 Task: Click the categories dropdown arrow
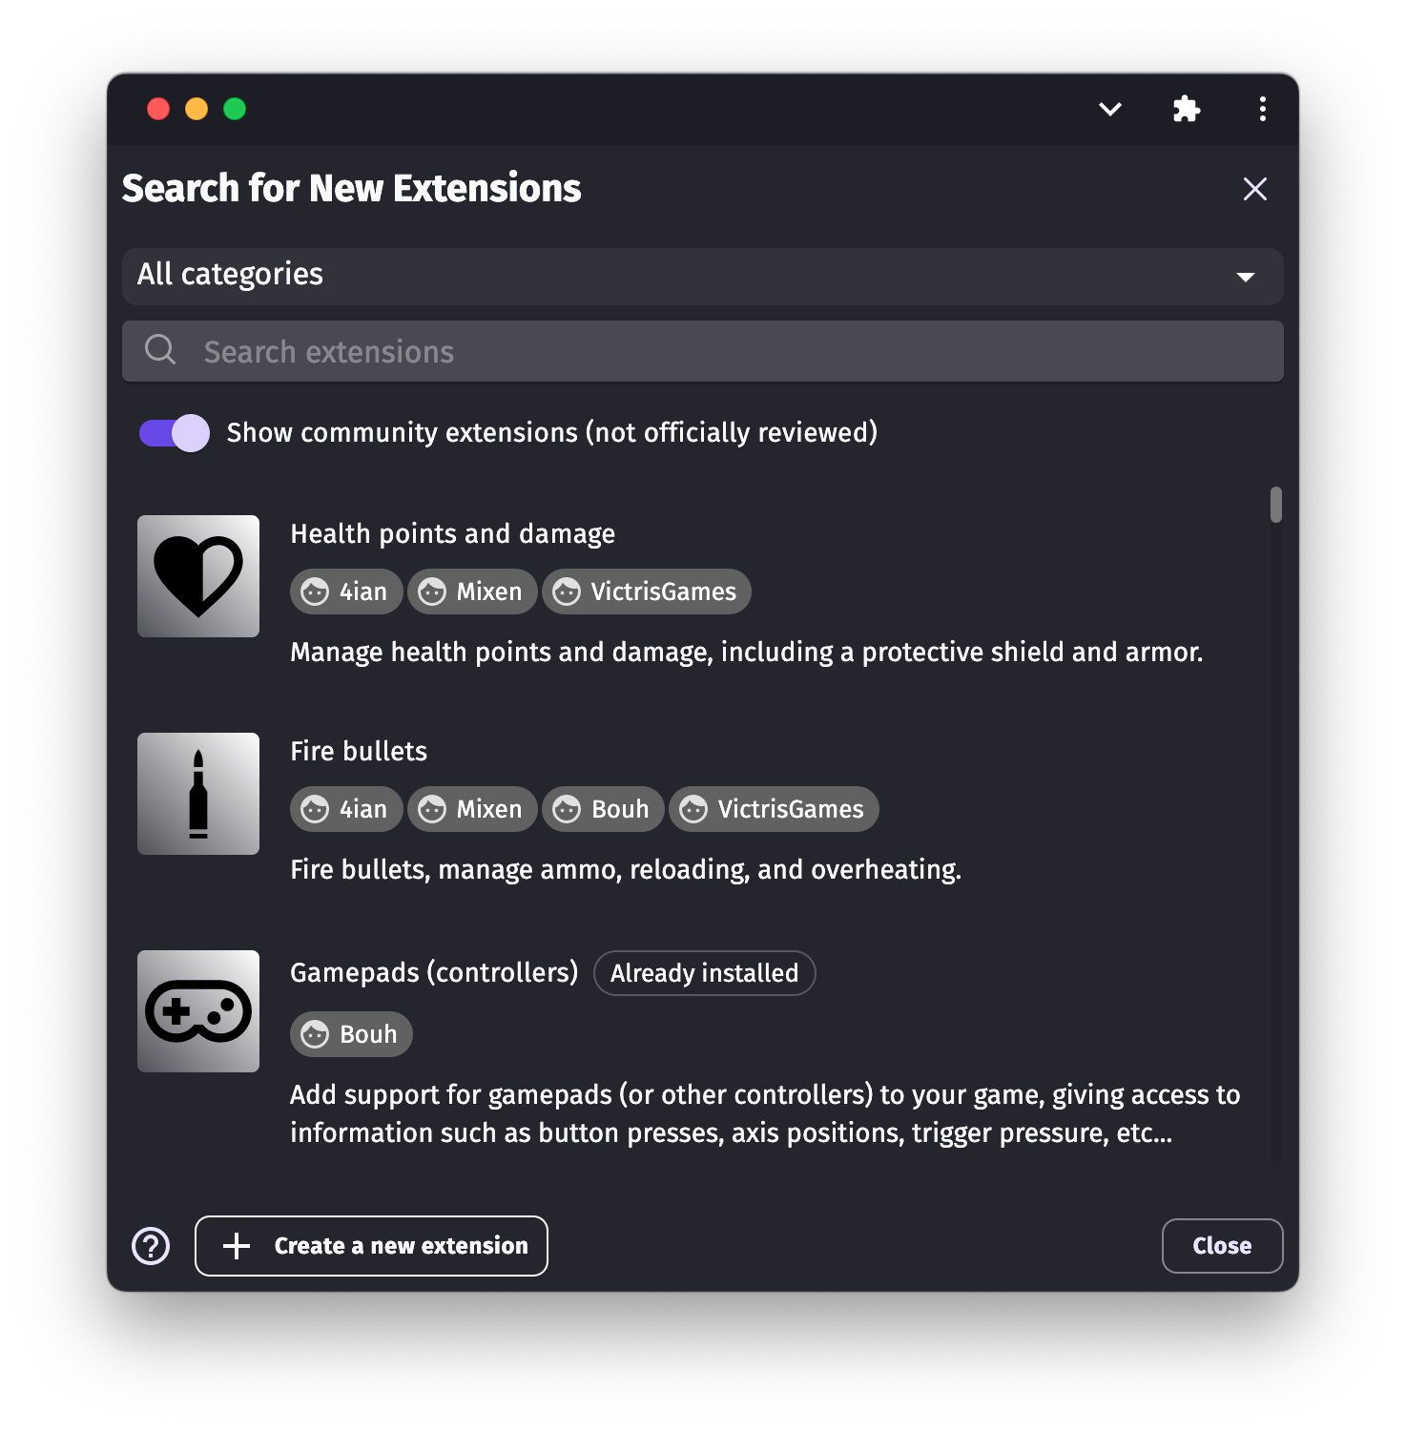1245,277
